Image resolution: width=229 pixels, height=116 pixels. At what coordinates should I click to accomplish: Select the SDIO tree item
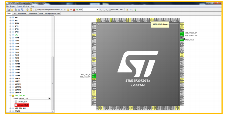tap(17, 23)
